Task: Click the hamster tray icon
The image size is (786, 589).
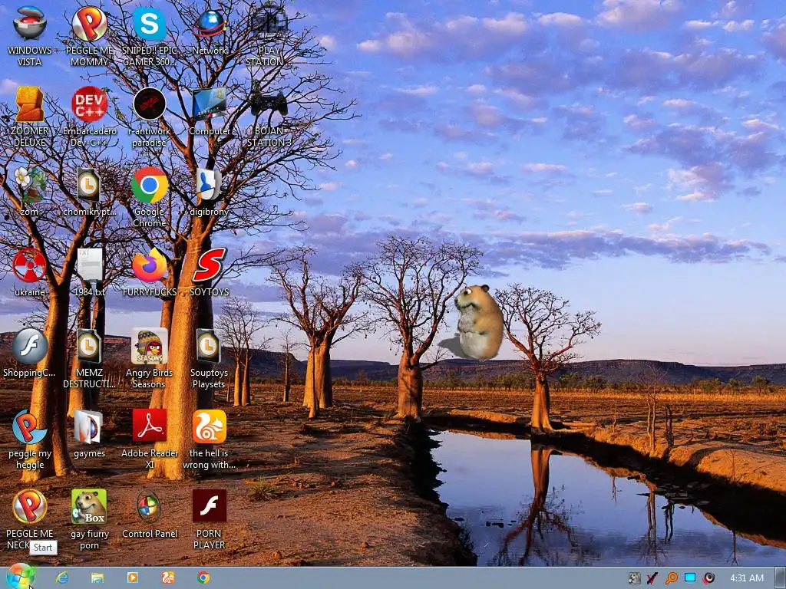Action: tap(634, 578)
